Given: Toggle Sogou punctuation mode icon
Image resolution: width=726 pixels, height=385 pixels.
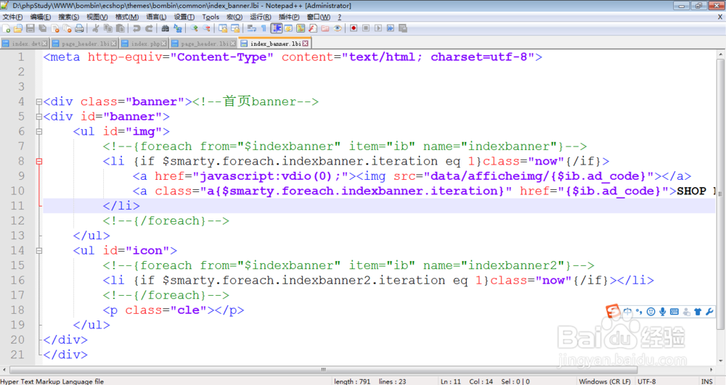Looking at the screenshot, I should point(639,312).
